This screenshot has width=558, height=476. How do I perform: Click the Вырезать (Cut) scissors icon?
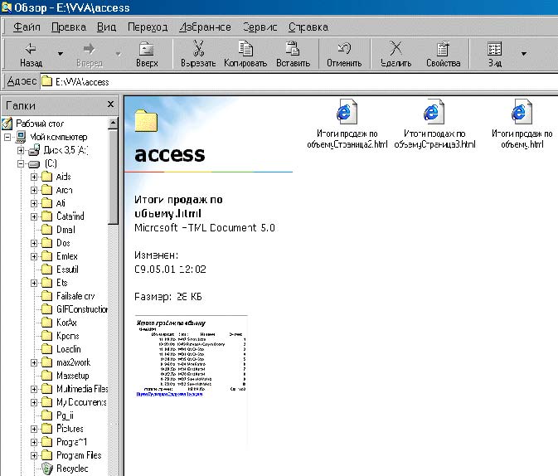pyautogui.click(x=198, y=50)
